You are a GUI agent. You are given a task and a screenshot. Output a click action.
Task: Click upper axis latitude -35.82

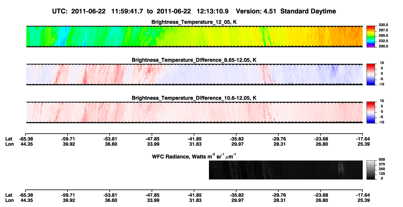(x=236, y=139)
